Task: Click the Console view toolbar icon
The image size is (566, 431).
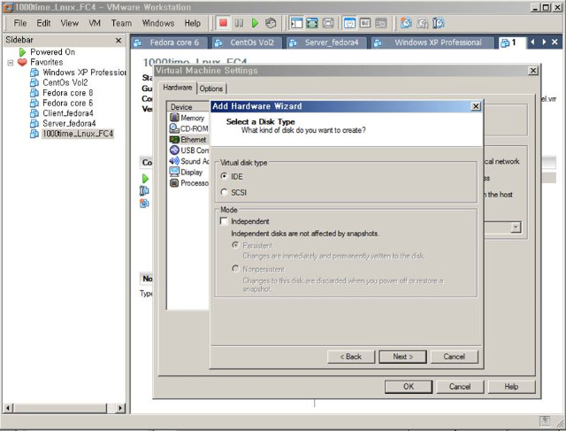Action: click(x=365, y=23)
